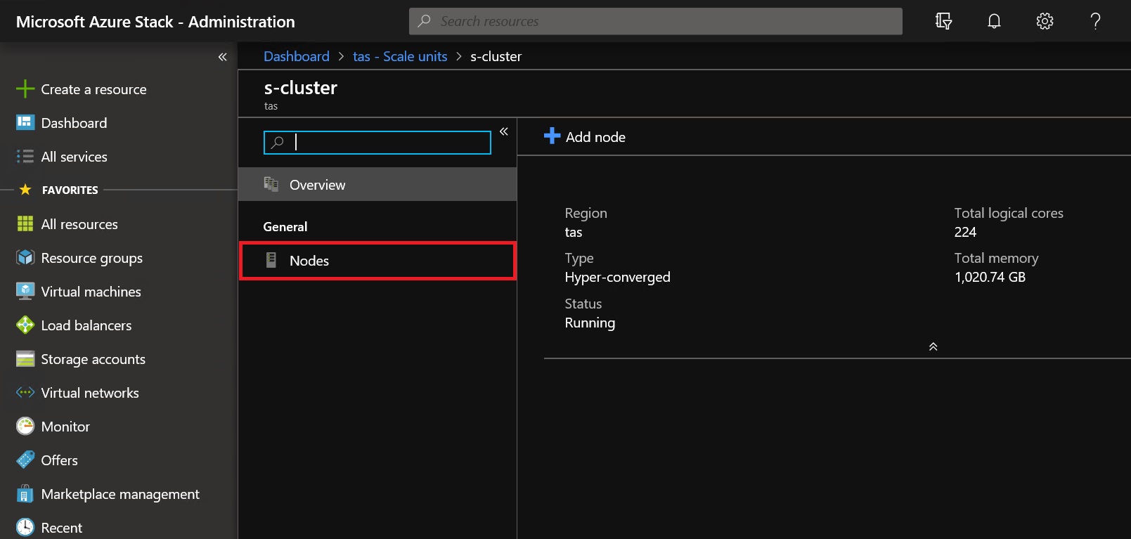Click the Load balancers diamond icon

pos(25,325)
